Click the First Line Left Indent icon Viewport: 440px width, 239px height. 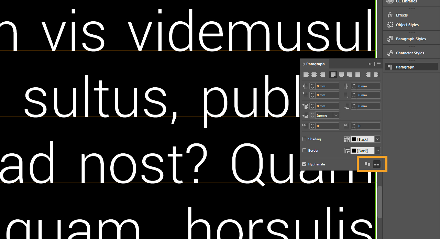[x=305, y=95]
